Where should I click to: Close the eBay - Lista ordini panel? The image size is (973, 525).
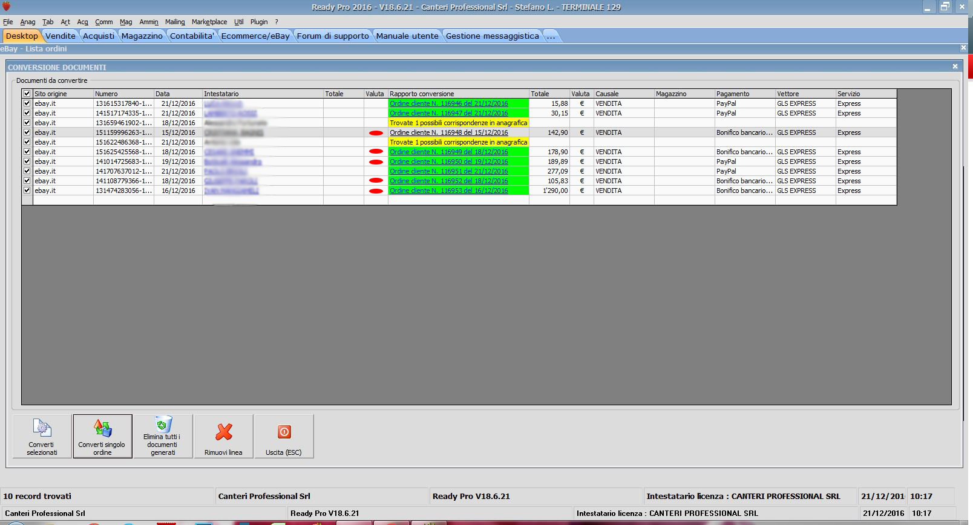tap(963, 48)
